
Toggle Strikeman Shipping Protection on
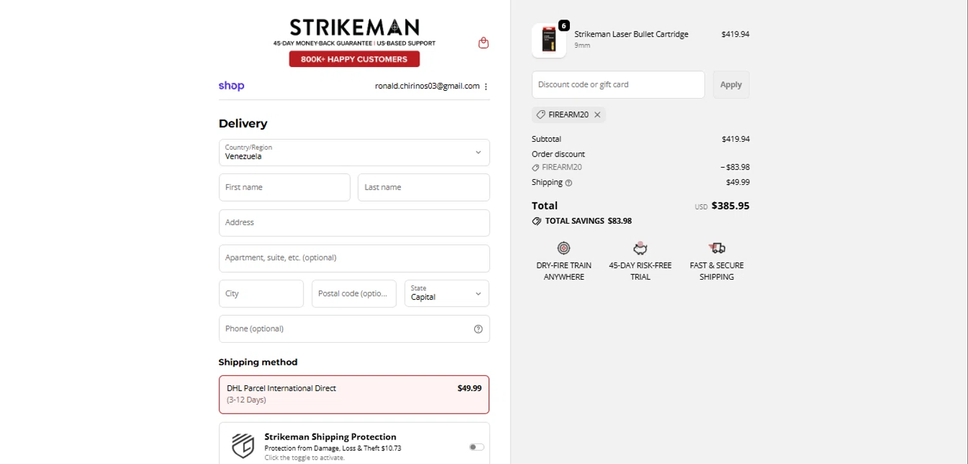(x=476, y=447)
